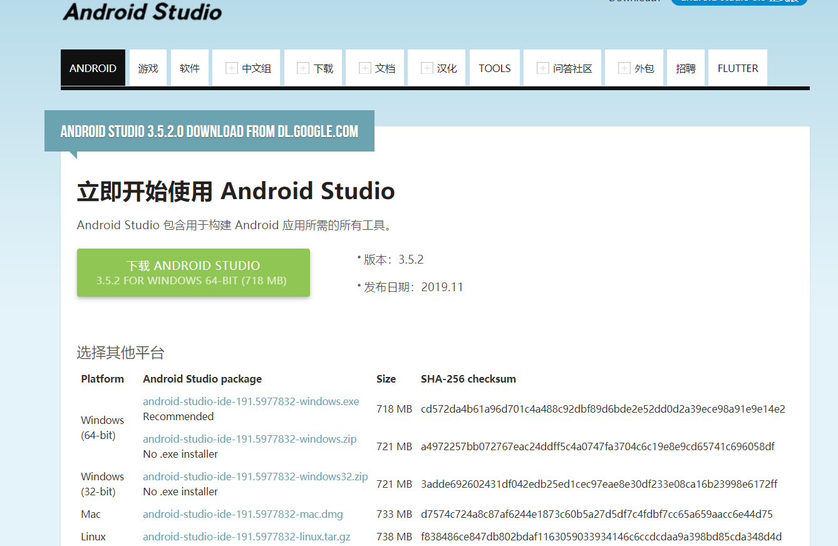Open the ANDROID navigation tab
Image resolution: width=838 pixels, height=546 pixels.
[93, 68]
